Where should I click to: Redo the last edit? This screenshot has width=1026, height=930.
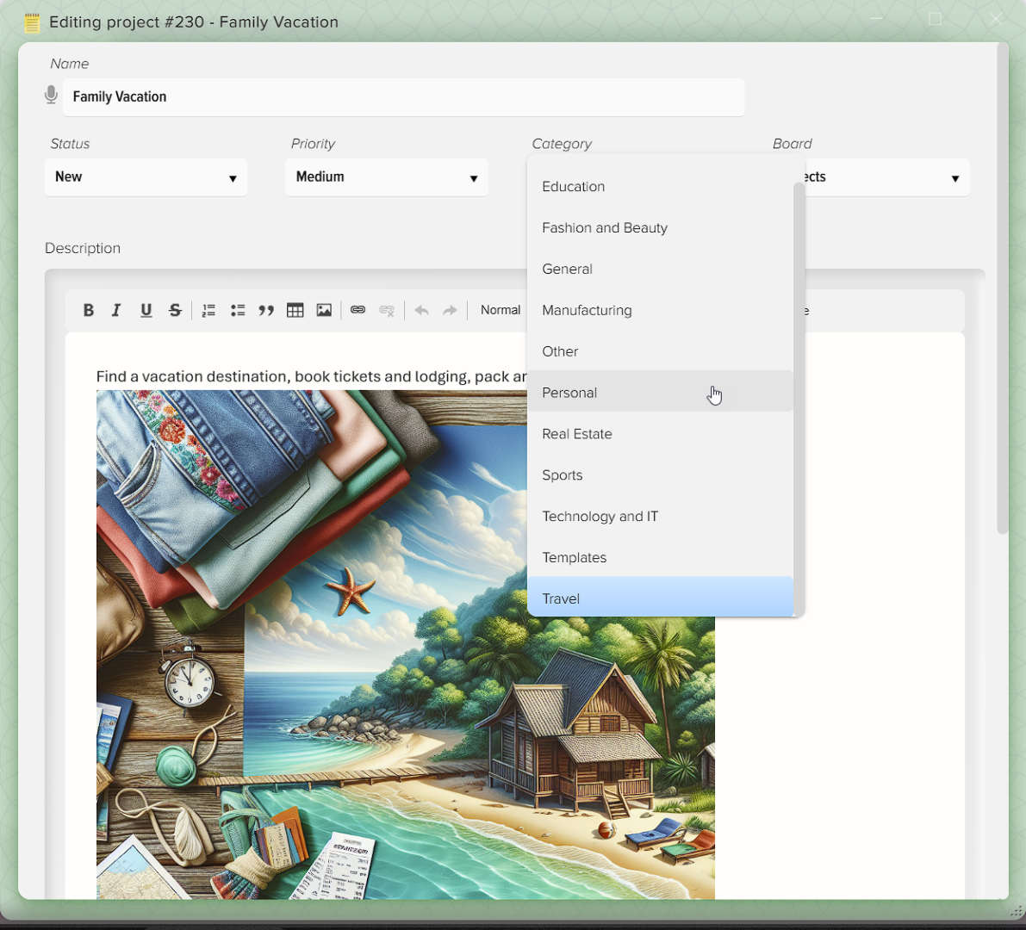(451, 310)
